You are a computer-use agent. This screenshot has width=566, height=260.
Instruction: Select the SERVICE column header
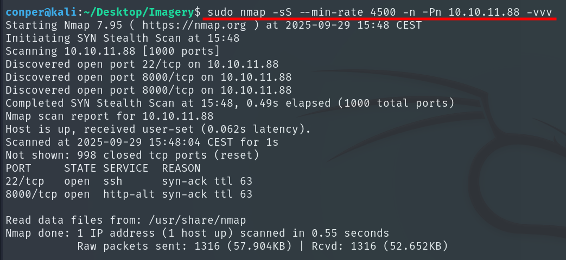coord(126,168)
